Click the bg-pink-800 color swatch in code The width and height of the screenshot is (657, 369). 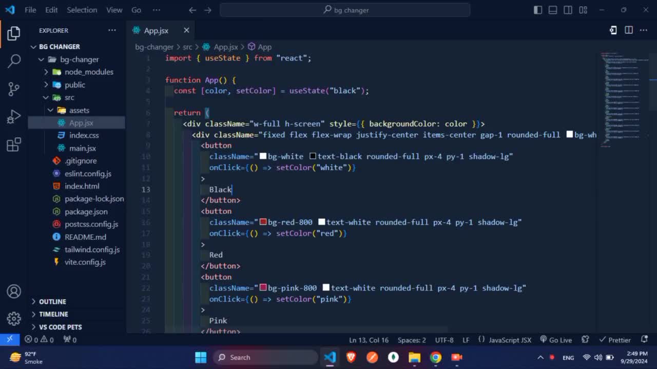pyautogui.click(x=263, y=288)
